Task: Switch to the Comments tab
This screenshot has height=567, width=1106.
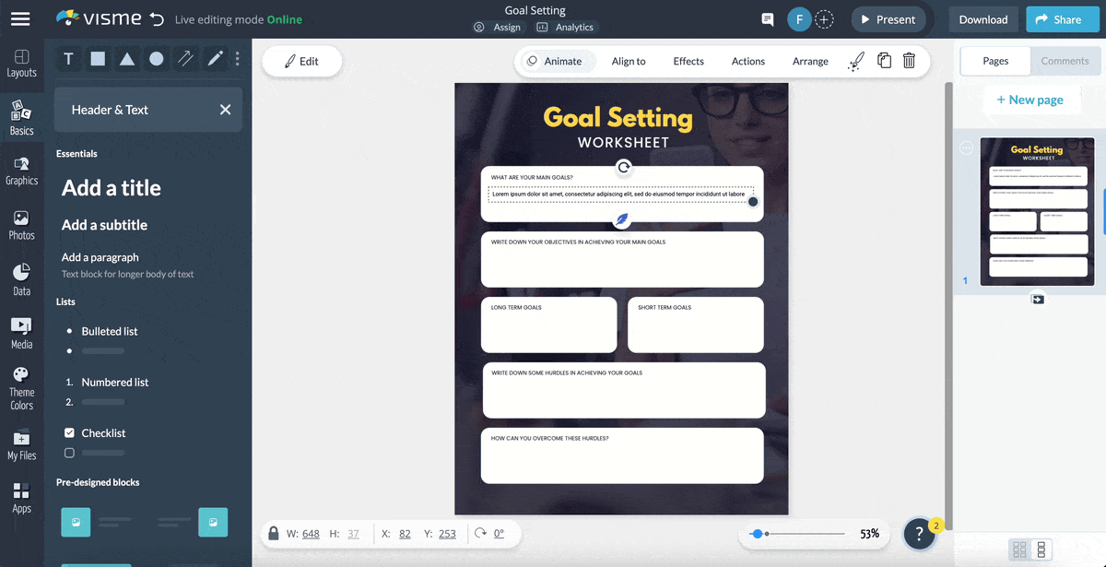Action: tap(1065, 60)
